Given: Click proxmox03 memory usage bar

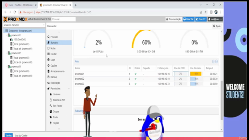Looking at the screenshot, I should pyautogui.click(x=196, y=84).
